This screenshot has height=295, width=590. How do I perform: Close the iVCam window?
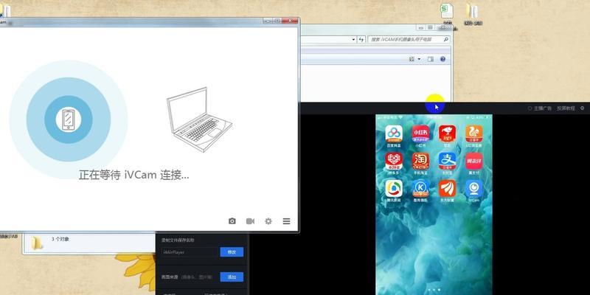pyautogui.click(x=290, y=21)
